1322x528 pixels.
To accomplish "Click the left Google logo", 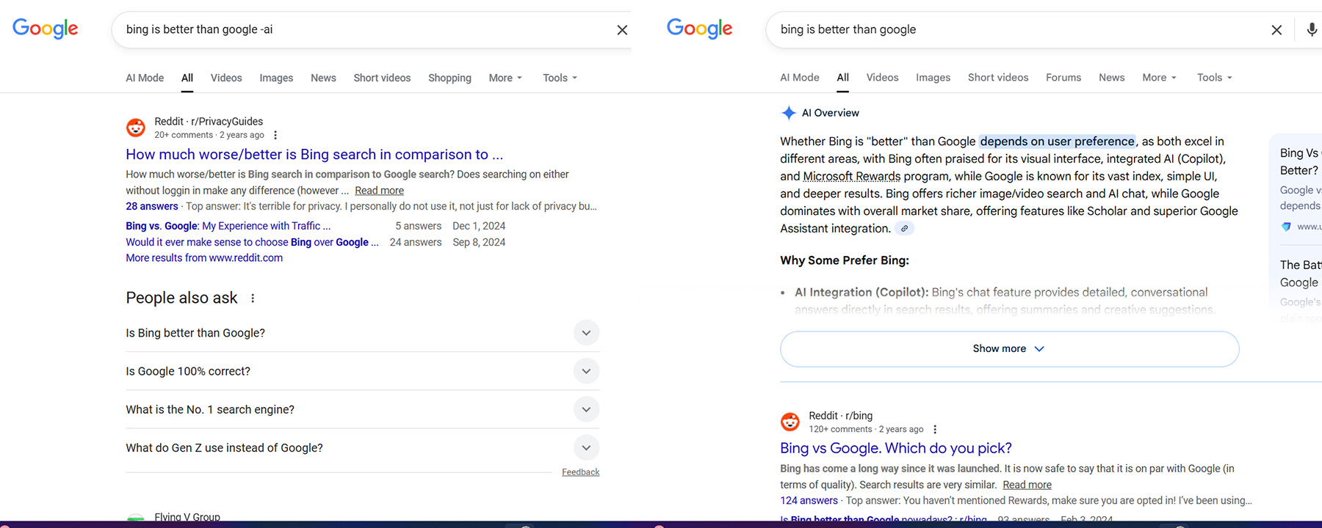I will coord(46,29).
